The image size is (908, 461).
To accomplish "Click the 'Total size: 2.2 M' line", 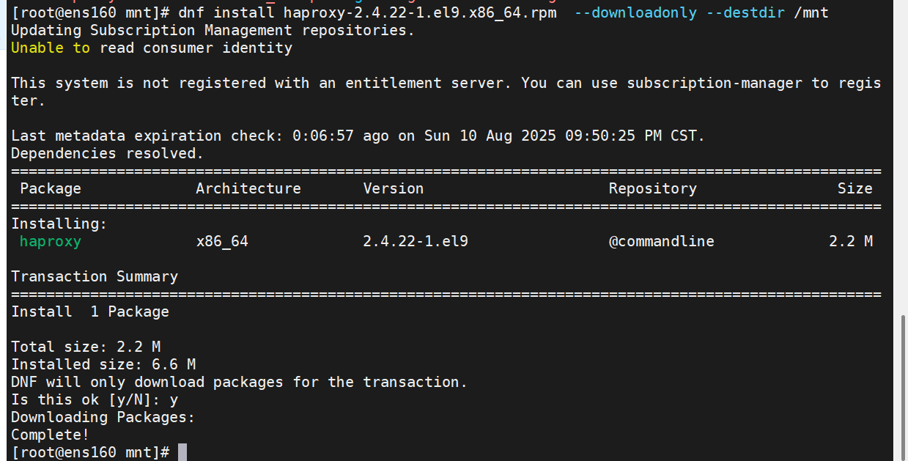I will 86,347.
